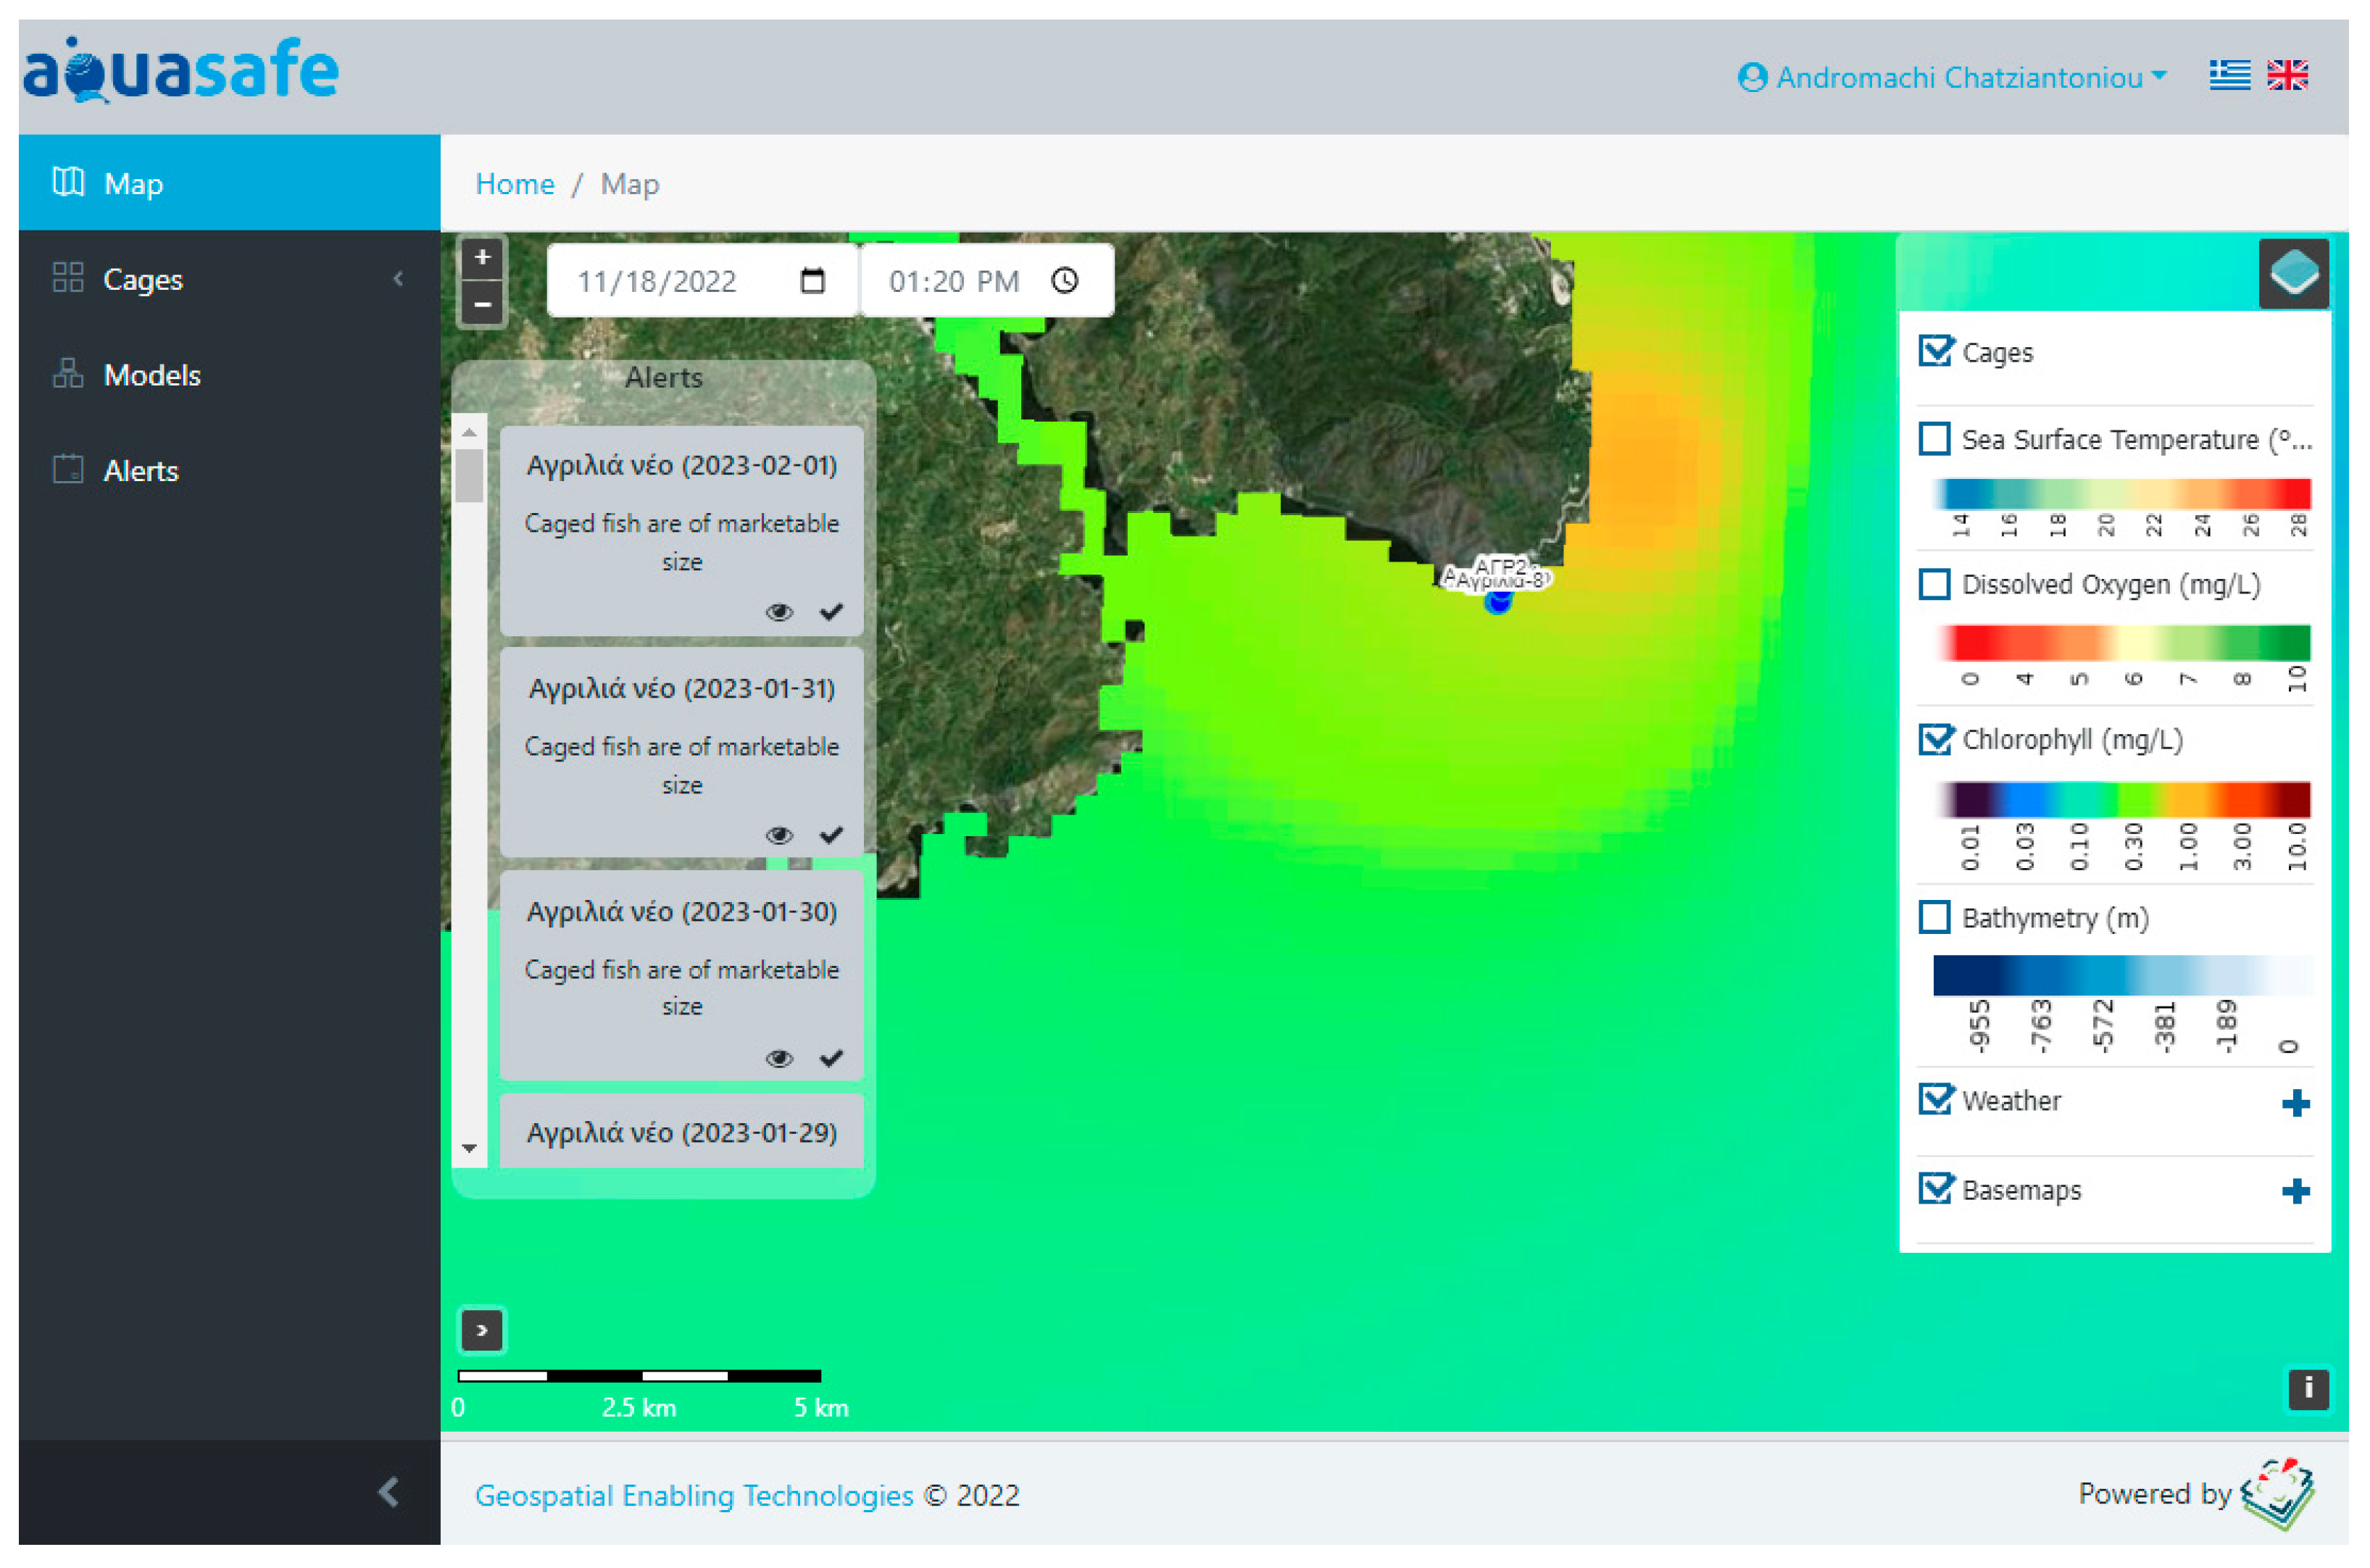The width and height of the screenshot is (2370, 1568).
Task: Zoom in on the map
Action: click(482, 258)
